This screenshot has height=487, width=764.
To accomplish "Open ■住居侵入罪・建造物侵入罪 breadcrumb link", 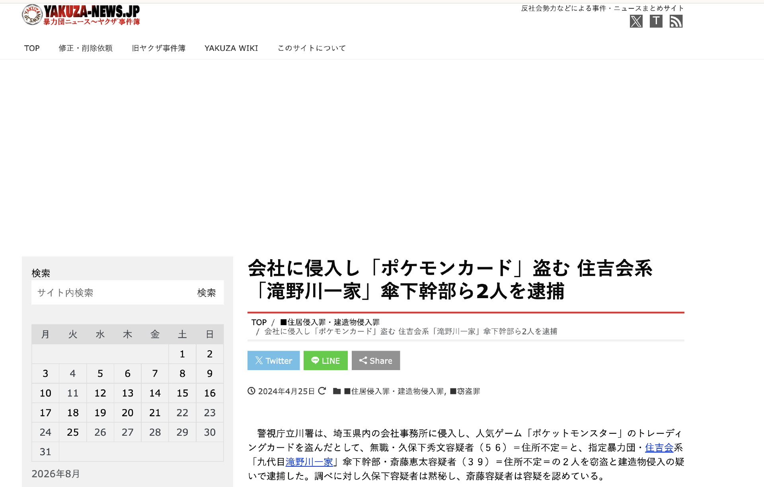I will (x=330, y=322).
